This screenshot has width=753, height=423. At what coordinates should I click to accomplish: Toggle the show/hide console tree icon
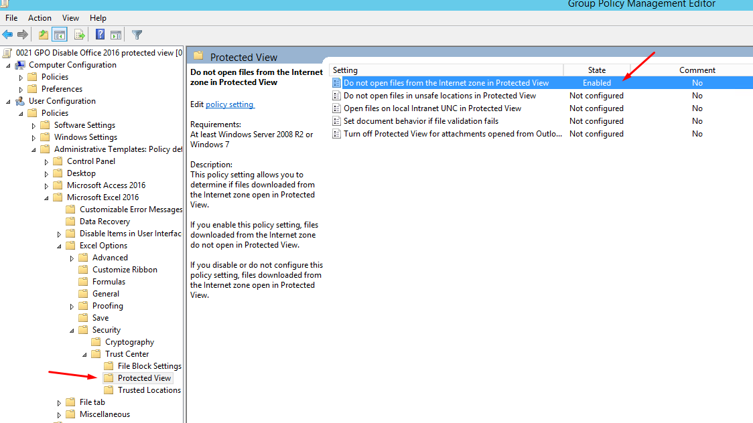[x=60, y=35]
